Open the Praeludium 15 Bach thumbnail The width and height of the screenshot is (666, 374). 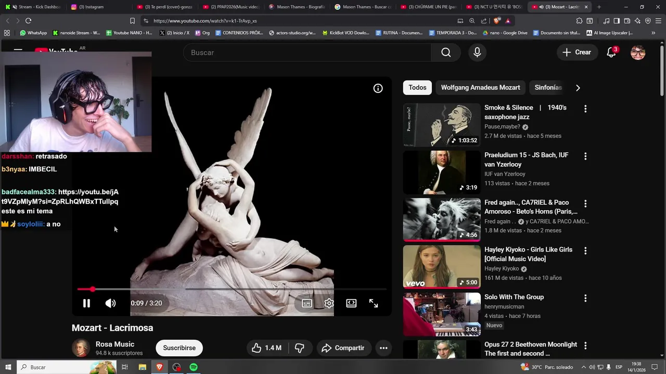(442, 172)
